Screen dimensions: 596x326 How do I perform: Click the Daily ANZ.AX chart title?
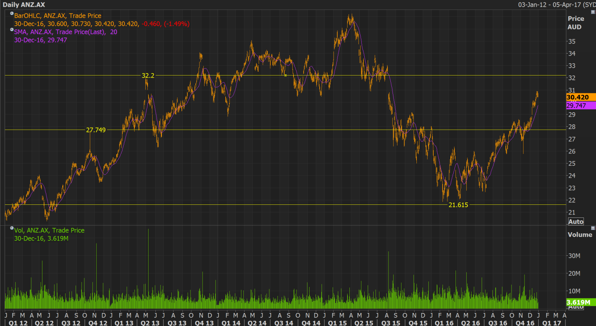24,5
